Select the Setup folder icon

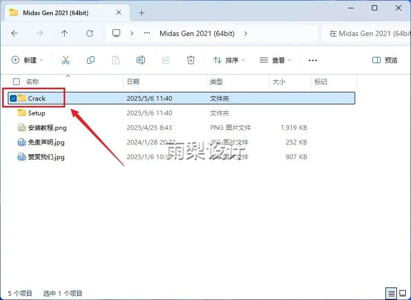pos(22,113)
